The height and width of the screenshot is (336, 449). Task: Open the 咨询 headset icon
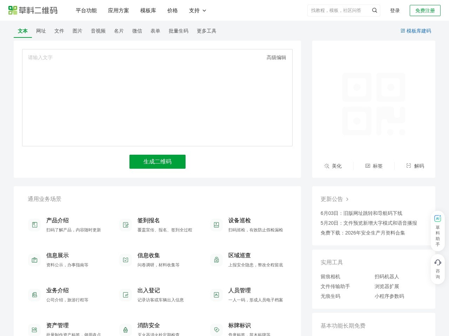click(438, 262)
